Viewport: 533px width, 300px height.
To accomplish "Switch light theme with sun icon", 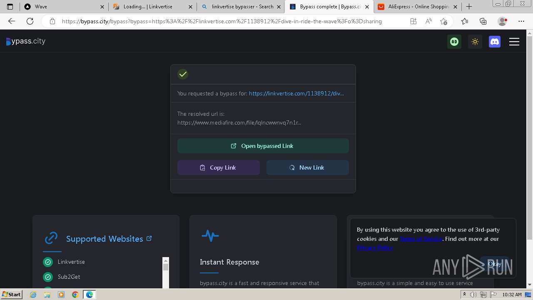I will (x=475, y=42).
